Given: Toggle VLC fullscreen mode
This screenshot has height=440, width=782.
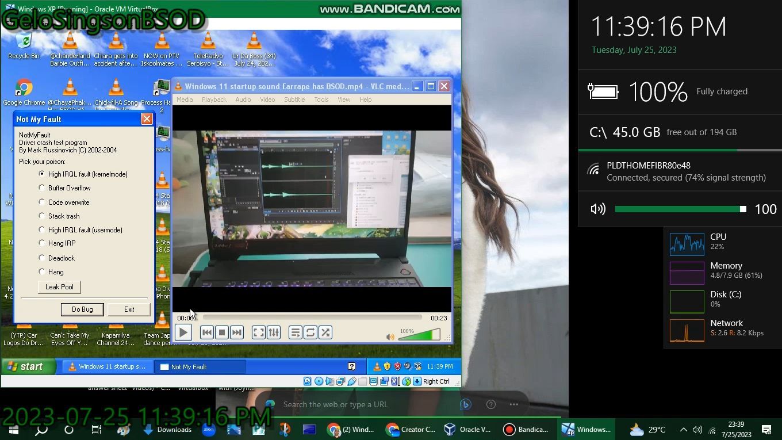Looking at the screenshot, I should [x=259, y=332].
